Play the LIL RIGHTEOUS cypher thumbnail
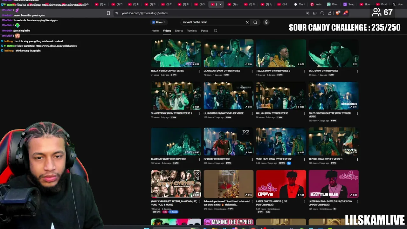Screen dimensions: 407x229 (x=229, y=96)
